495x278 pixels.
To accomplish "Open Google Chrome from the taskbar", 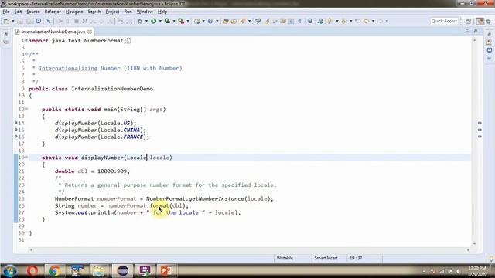I will click(55, 271).
